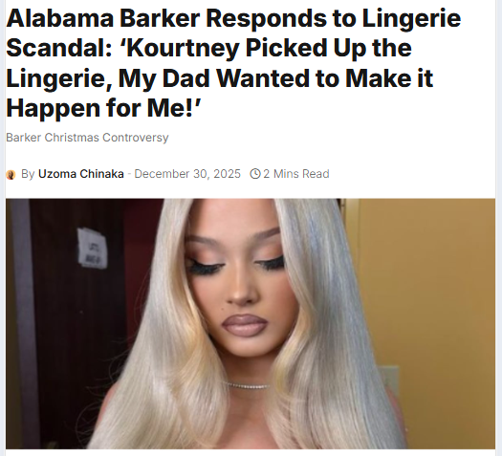
Task: Click 'My Dad Wanted to Make it' headline text
Action: pyautogui.click(x=276, y=78)
